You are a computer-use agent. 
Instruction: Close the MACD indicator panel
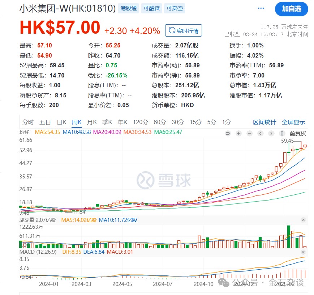(x=303, y=252)
